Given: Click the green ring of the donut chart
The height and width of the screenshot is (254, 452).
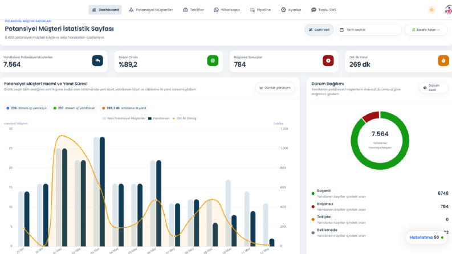Looking at the screenshot, I should point(380,166).
